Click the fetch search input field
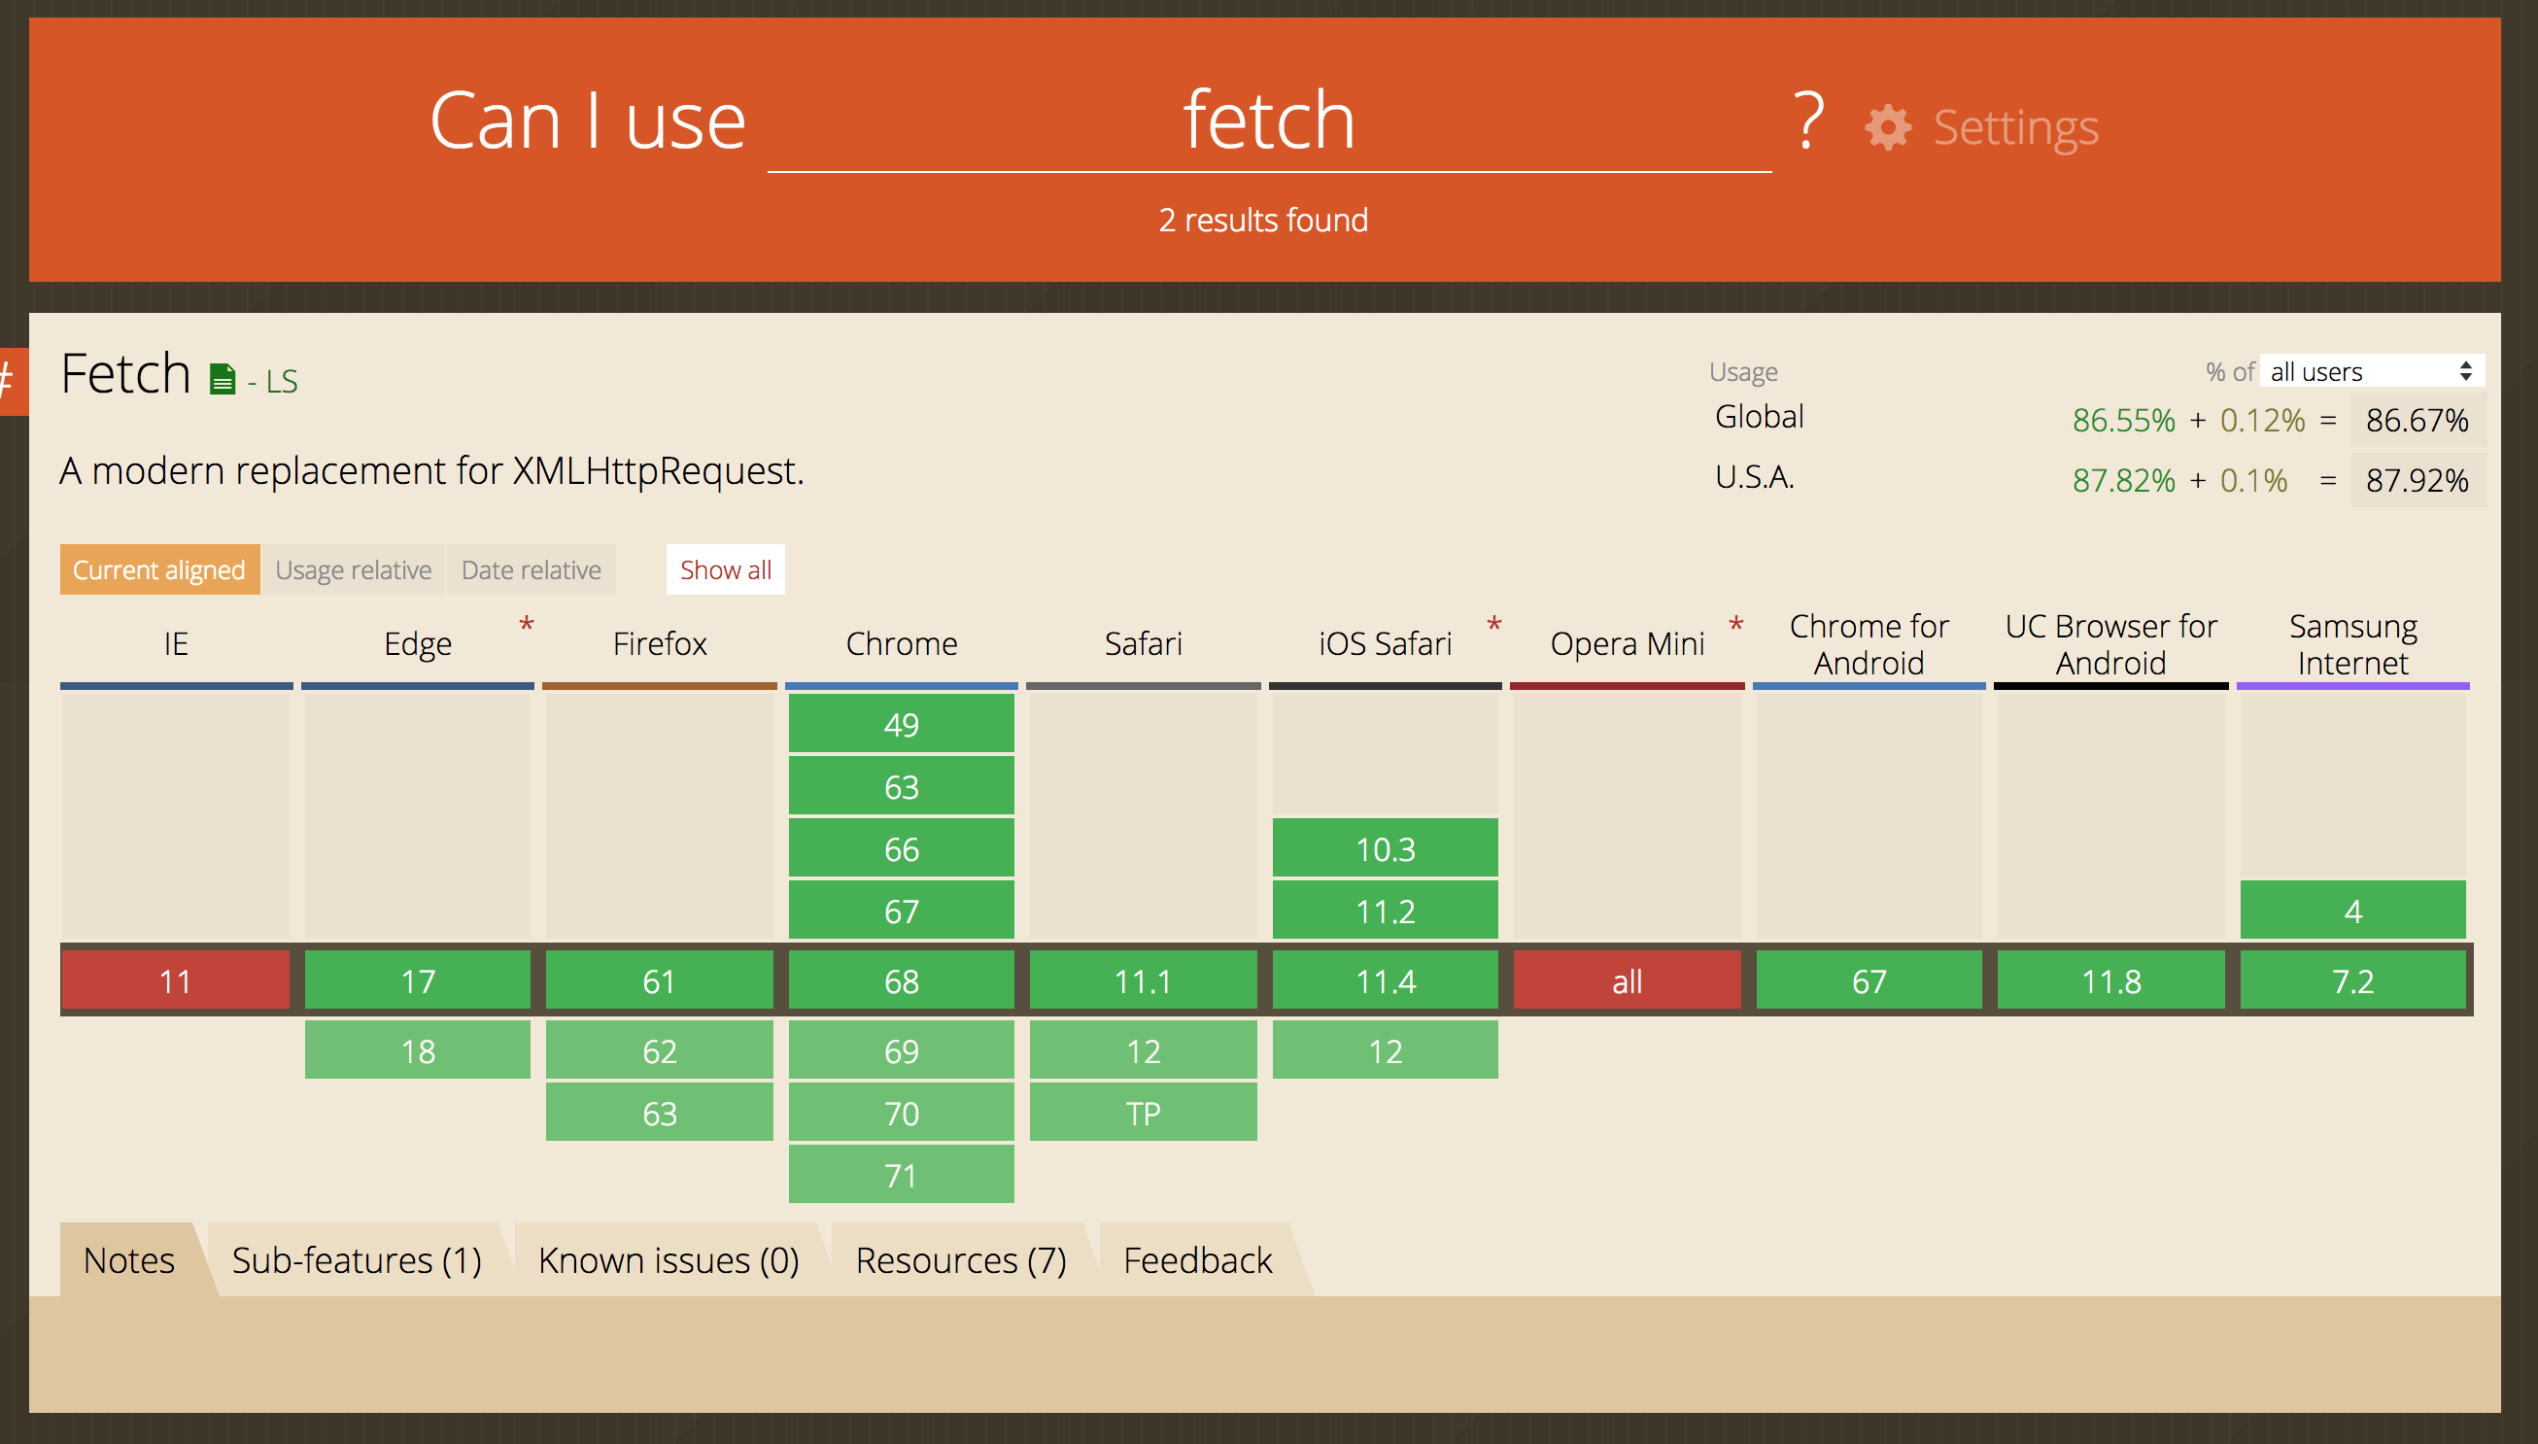 [1268, 121]
